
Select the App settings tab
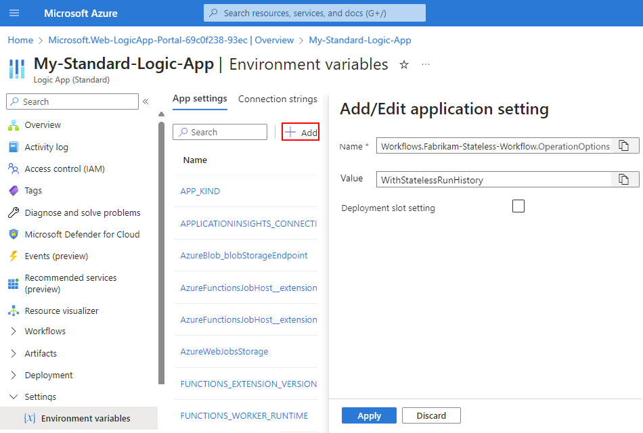pos(200,99)
